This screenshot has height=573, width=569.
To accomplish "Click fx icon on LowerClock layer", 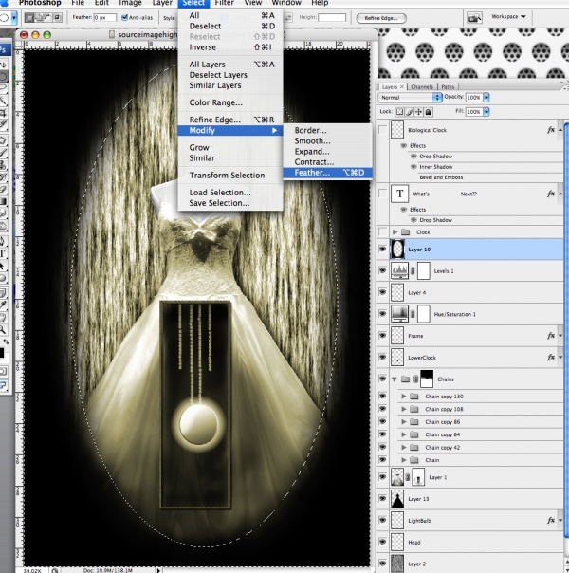I will [551, 357].
